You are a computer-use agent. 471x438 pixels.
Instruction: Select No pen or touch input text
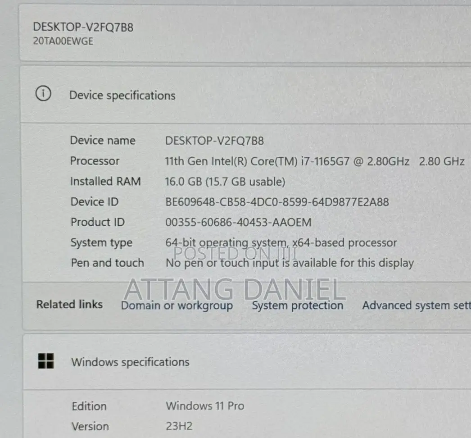coord(290,263)
